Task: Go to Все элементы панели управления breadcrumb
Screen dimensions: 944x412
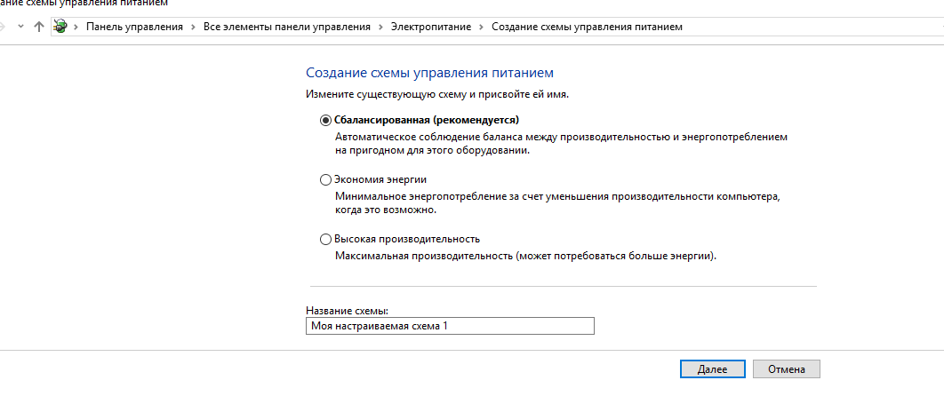Action: [287, 27]
